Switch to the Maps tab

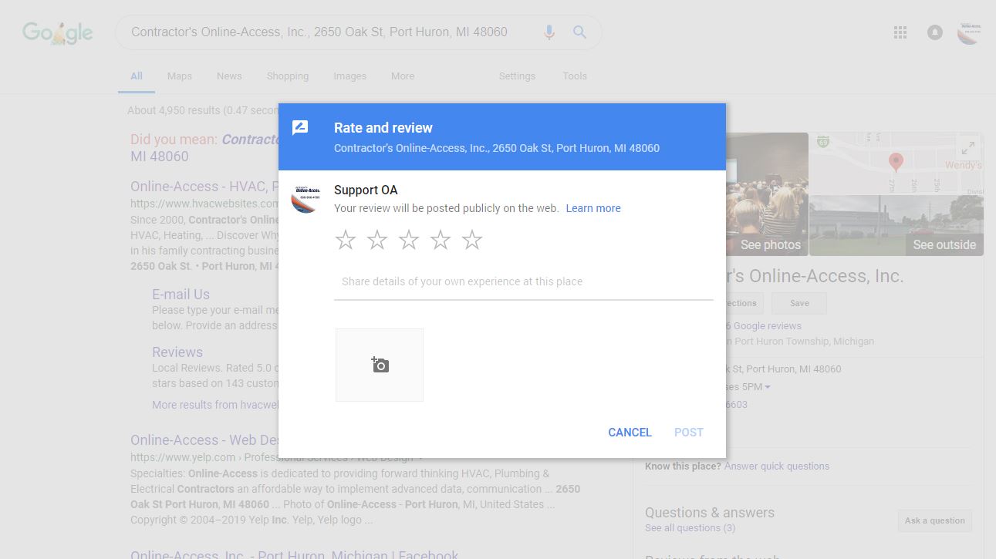click(x=180, y=76)
